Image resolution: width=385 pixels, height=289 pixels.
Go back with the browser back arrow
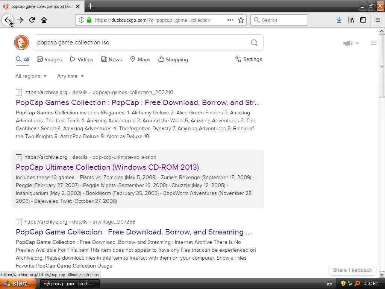click(8, 20)
